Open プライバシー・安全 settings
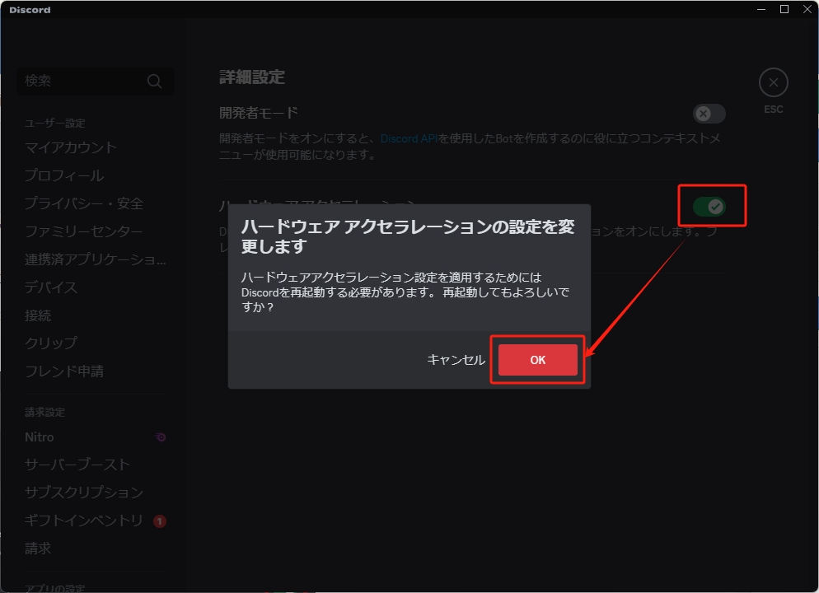The width and height of the screenshot is (819, 593). [84, 203]
